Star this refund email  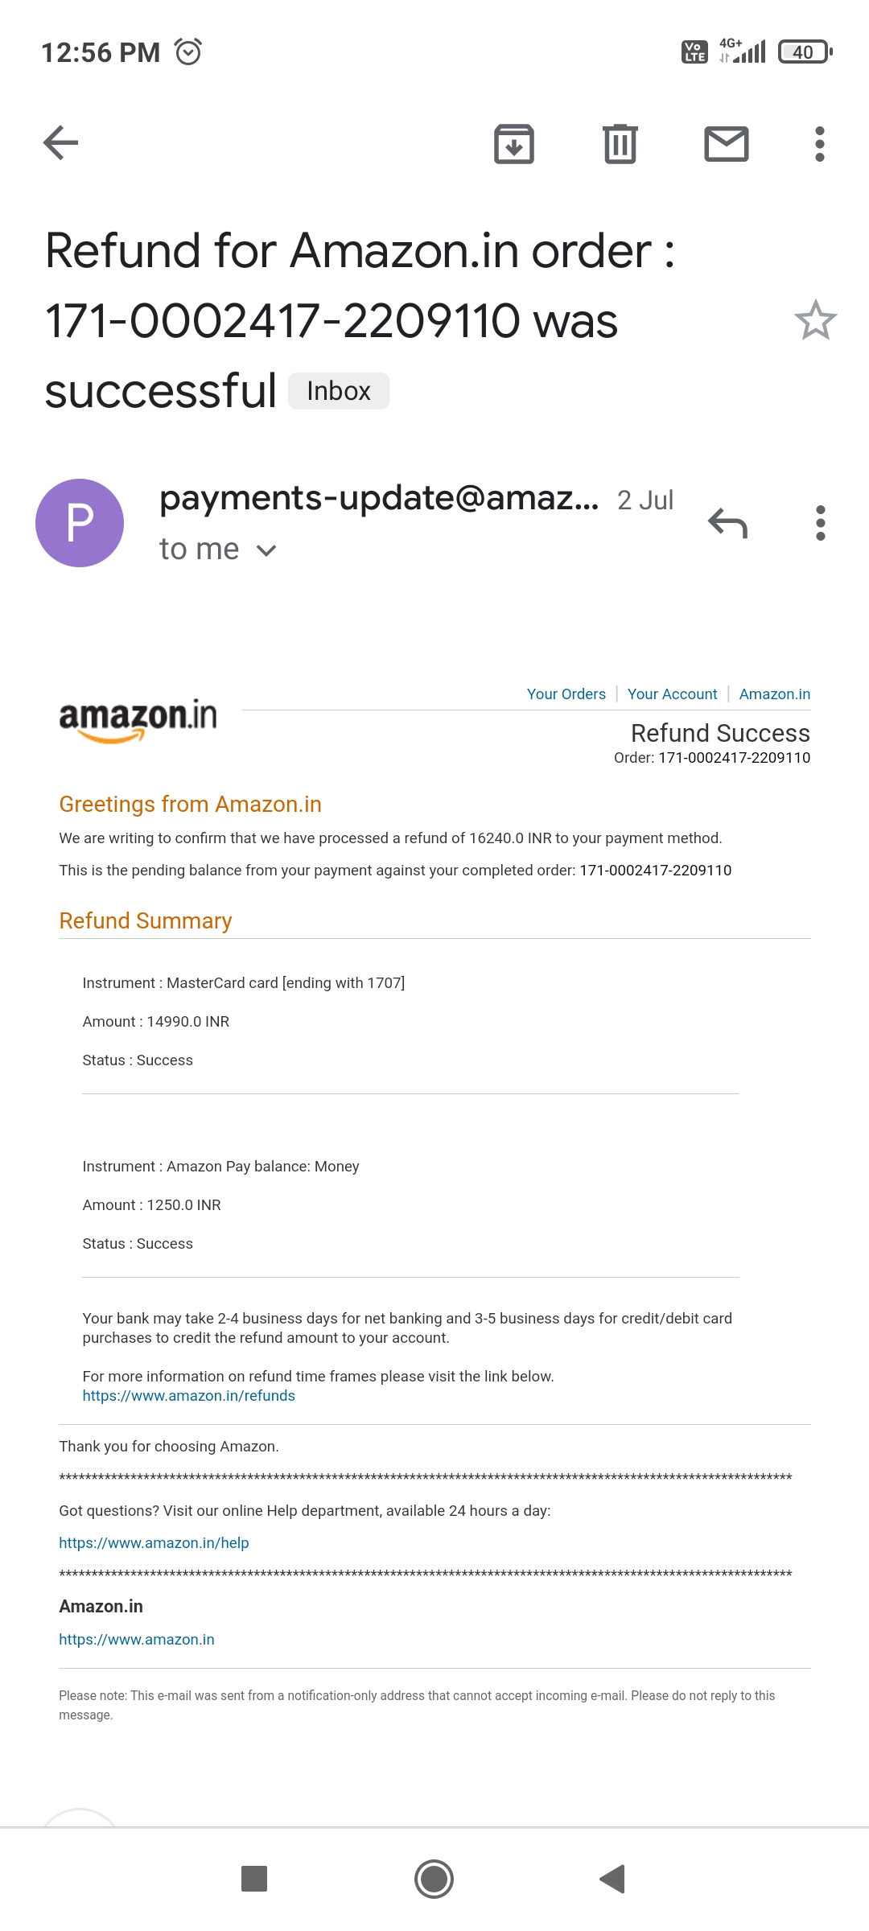[x=815, y=320]
